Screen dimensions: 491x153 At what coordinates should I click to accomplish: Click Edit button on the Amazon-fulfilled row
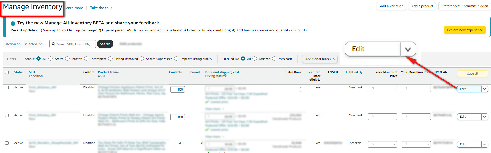click(x=469, y=144)
